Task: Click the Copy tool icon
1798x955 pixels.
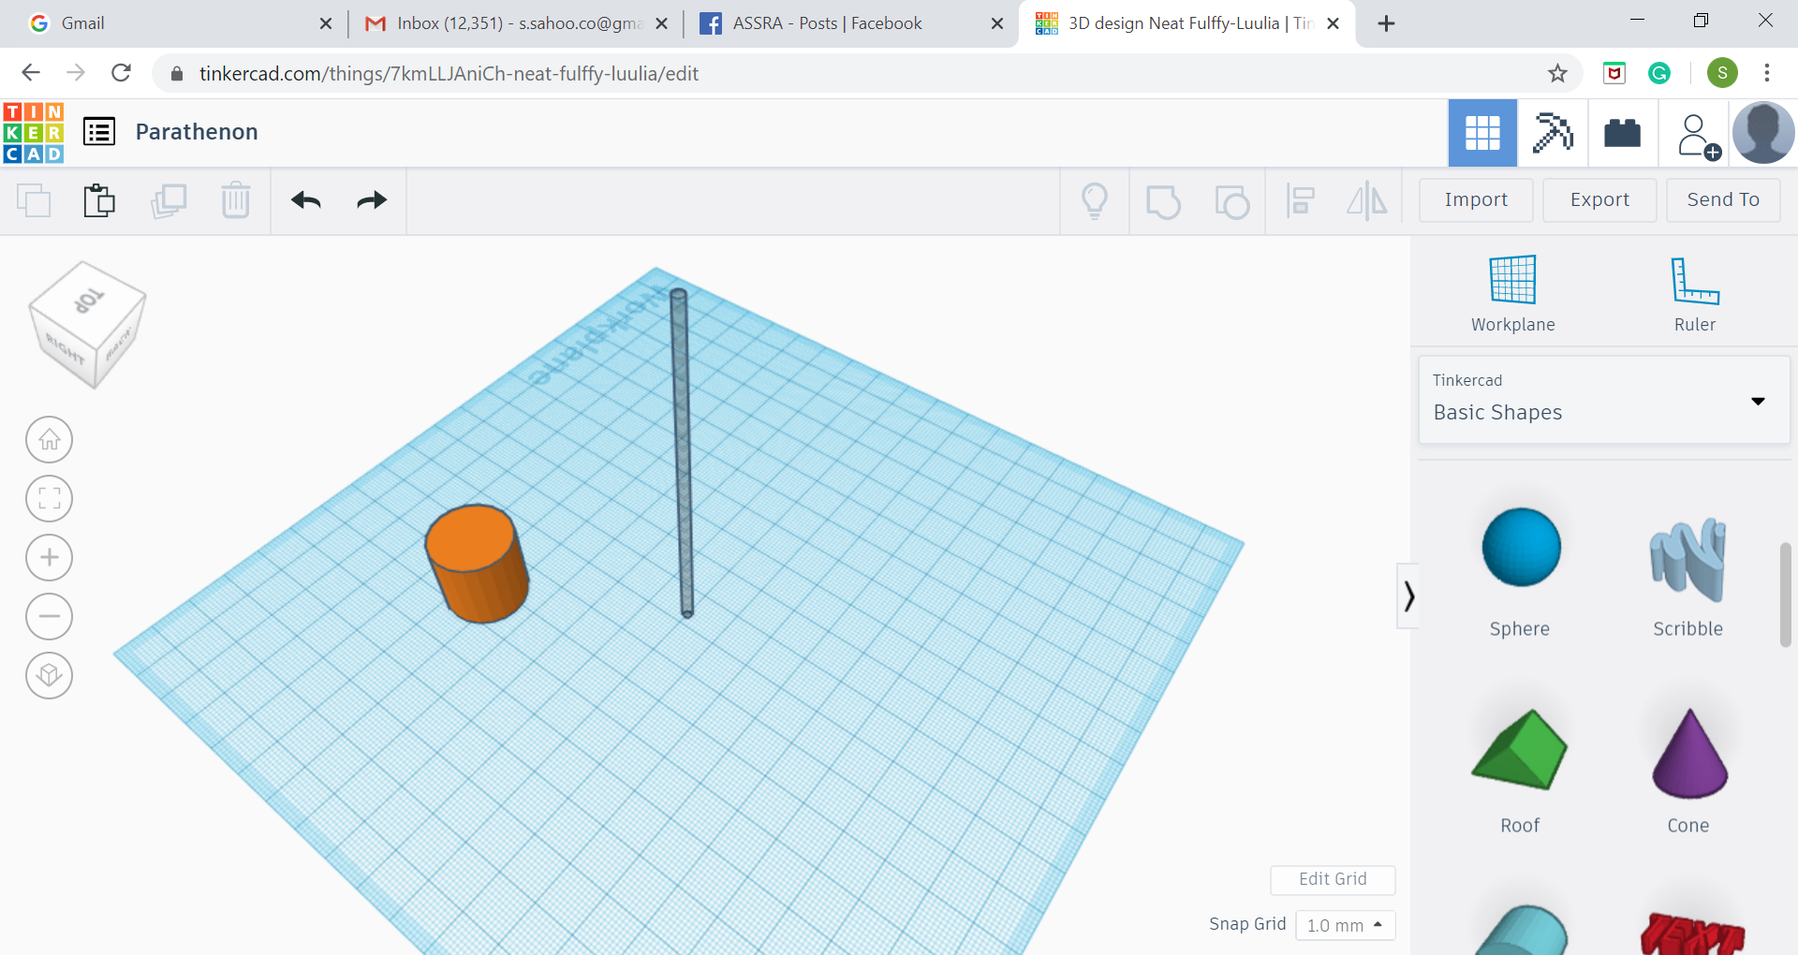Action: tap(34, 200)
